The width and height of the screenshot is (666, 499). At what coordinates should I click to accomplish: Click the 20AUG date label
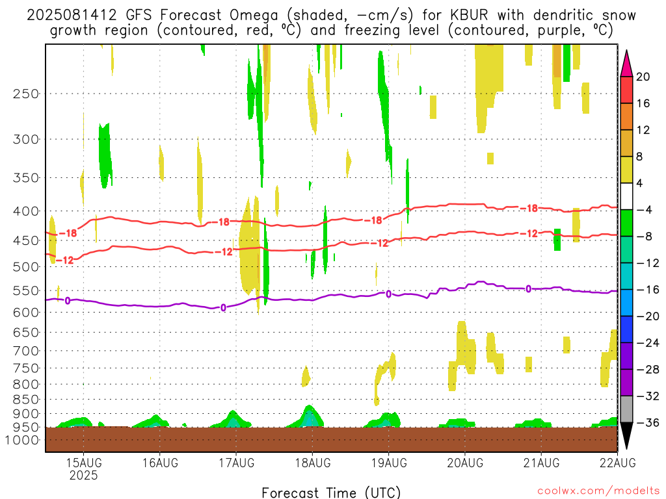click(465, 463)
